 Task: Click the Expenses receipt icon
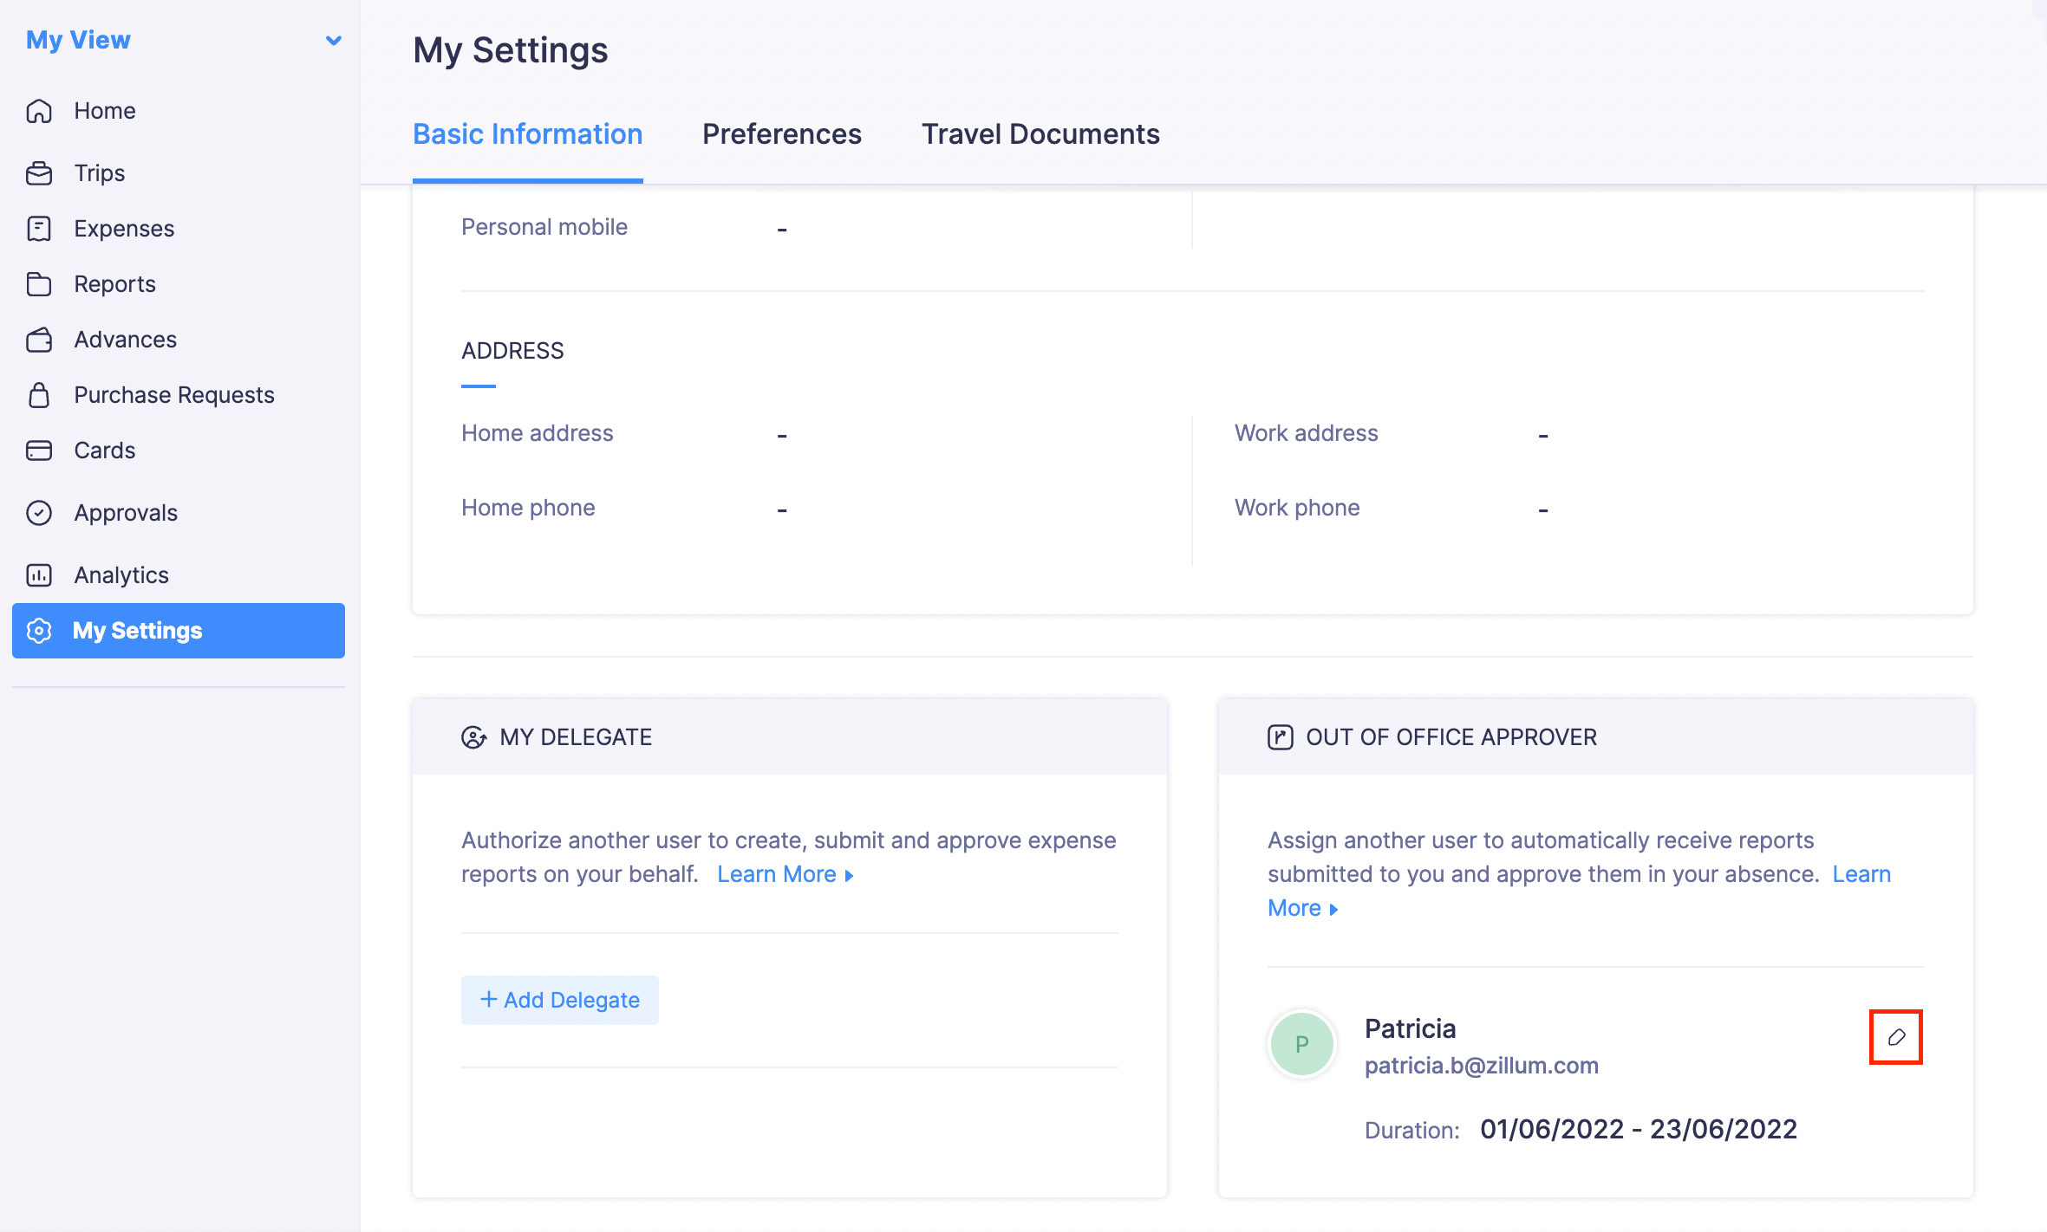click(39, 229)
